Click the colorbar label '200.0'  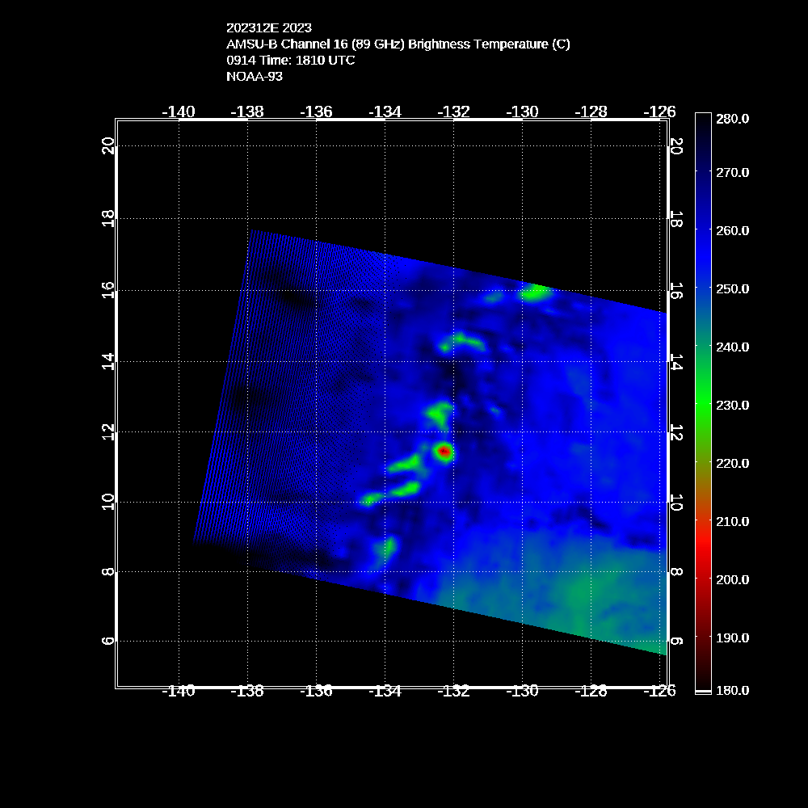pyautogui.click(x=732, y=579)
